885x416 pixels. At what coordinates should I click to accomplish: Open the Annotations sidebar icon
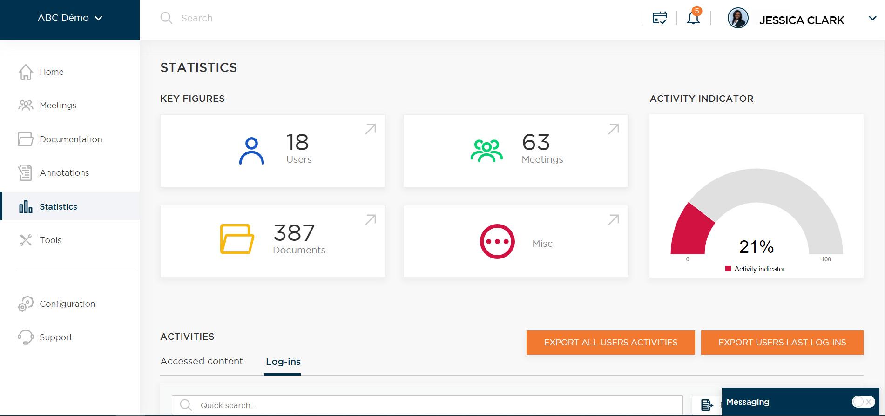pos(25,172)
